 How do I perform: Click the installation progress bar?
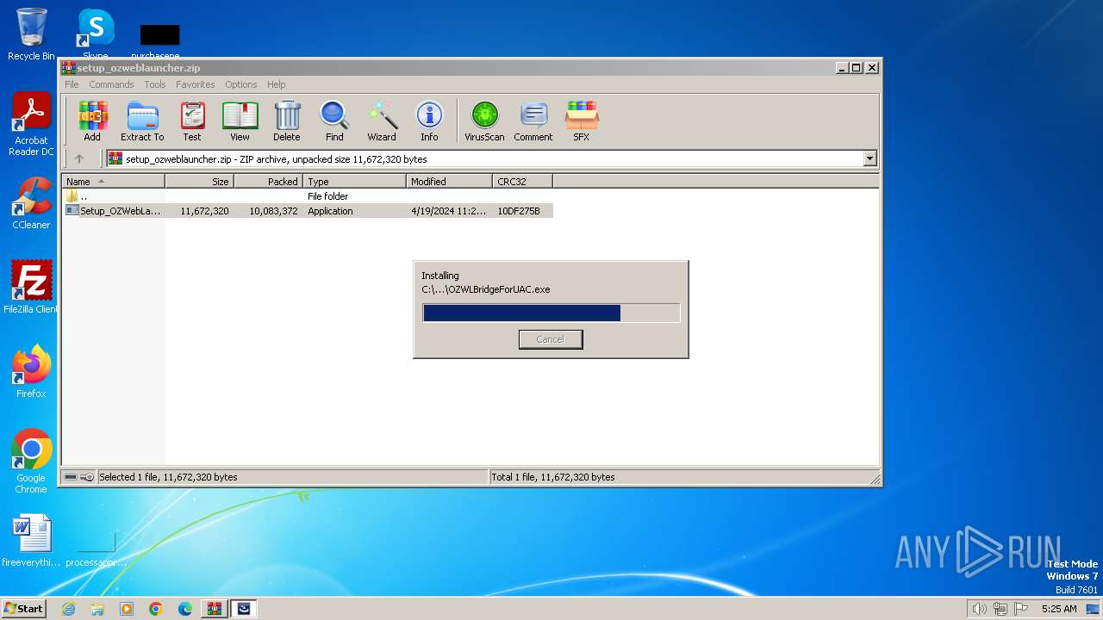click(x=551, y=313)
